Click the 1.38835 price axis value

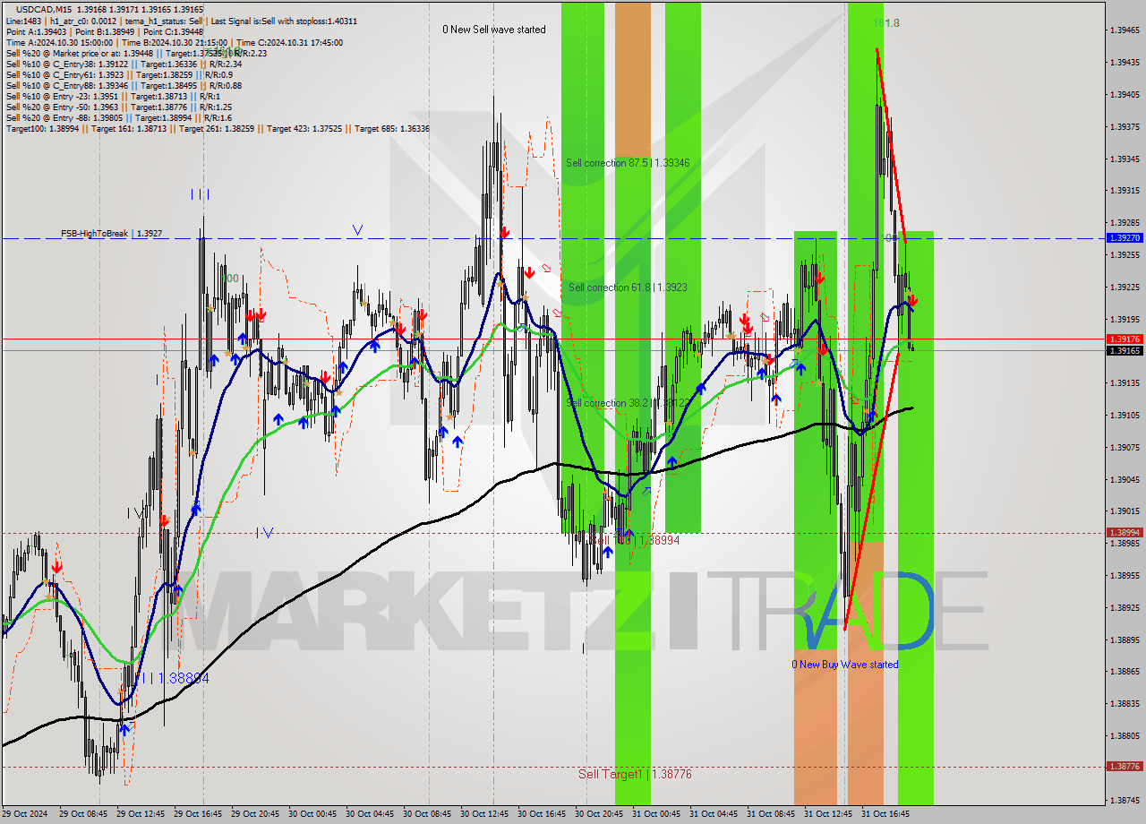1125,704
